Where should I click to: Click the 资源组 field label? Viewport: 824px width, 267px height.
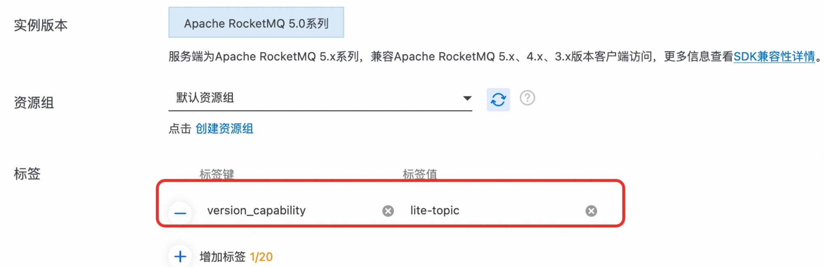34,102
